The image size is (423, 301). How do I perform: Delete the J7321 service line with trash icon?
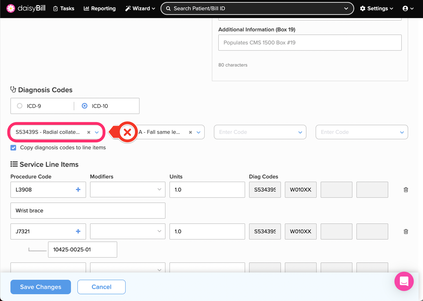pyautogui.click(x=406, y=231)
